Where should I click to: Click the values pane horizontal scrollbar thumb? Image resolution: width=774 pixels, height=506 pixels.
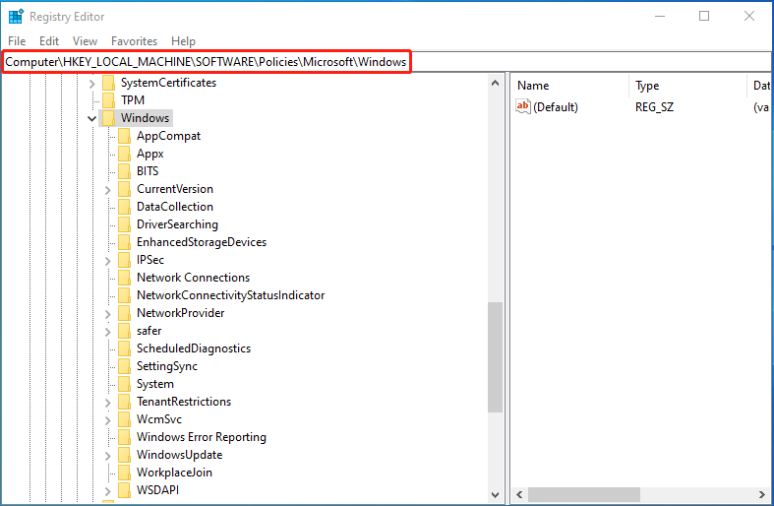tap(584, 494)
